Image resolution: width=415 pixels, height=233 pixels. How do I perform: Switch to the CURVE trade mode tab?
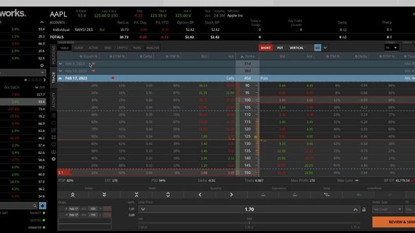pyautogui.click(x=78, y=48)
